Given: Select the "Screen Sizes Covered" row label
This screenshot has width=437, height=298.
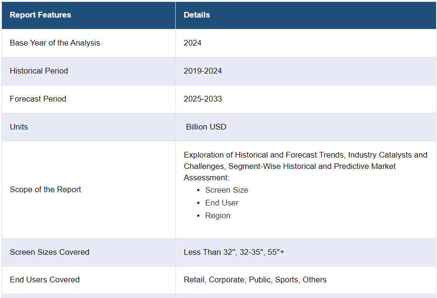Looking at the screenshot, I should pos(49,252).
